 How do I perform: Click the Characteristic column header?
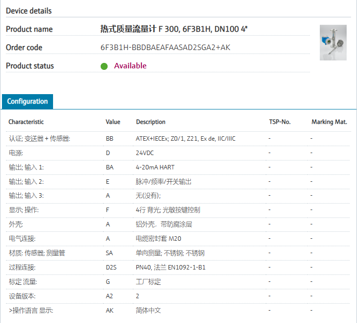point(26,122)
